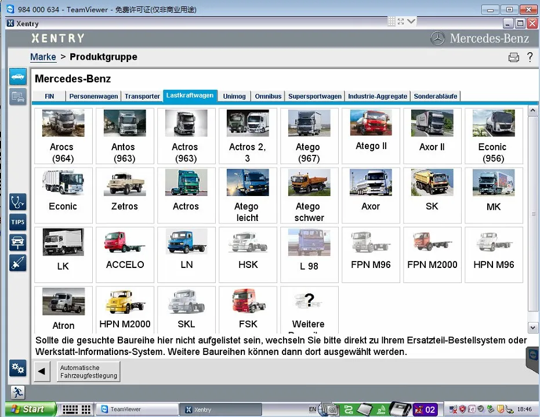Open help question mark icon
This screenshot has width=540, height=417.
530,57
